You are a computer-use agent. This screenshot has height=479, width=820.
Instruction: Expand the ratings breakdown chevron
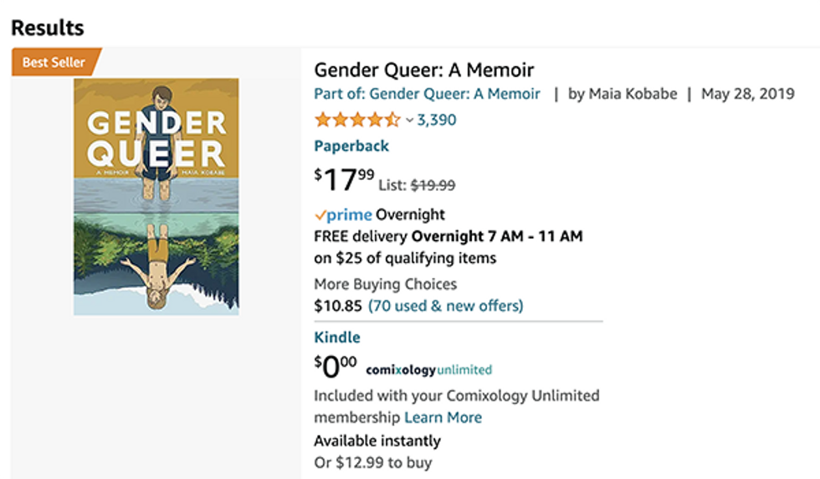click(409, 121)
